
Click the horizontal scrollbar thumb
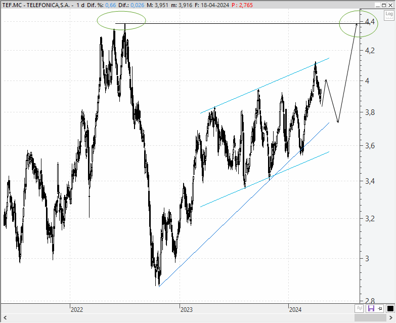pos(370,318)
